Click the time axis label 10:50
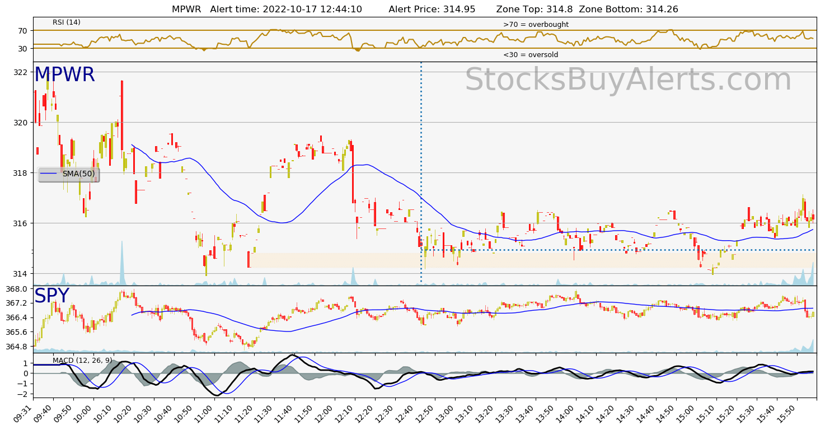The width and height of the screenshot is (825, 430). (183, 414)
